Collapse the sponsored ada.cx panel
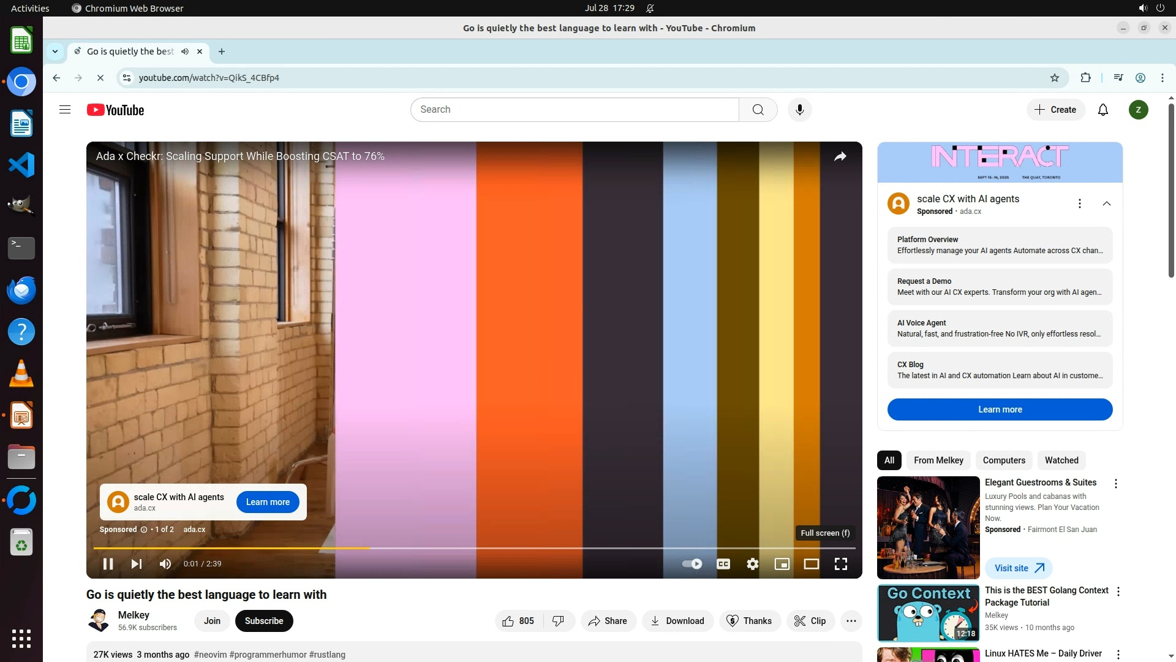1176x662 pixels. pos(1107,204)
